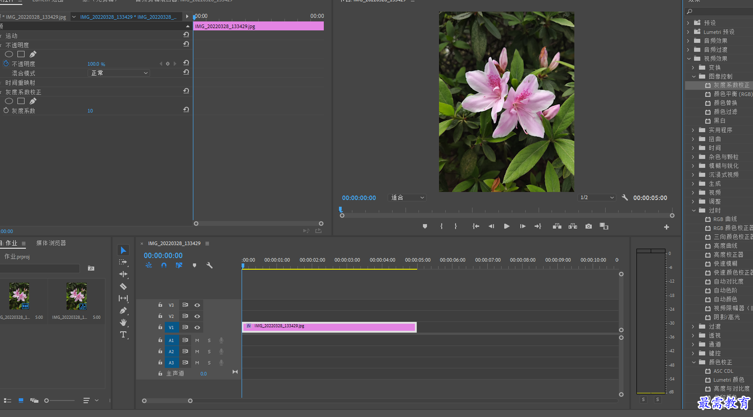This screenshot has width=753, height=417.
Task: Select the Selection tool arrow
Action: click(x=123, y=250)
